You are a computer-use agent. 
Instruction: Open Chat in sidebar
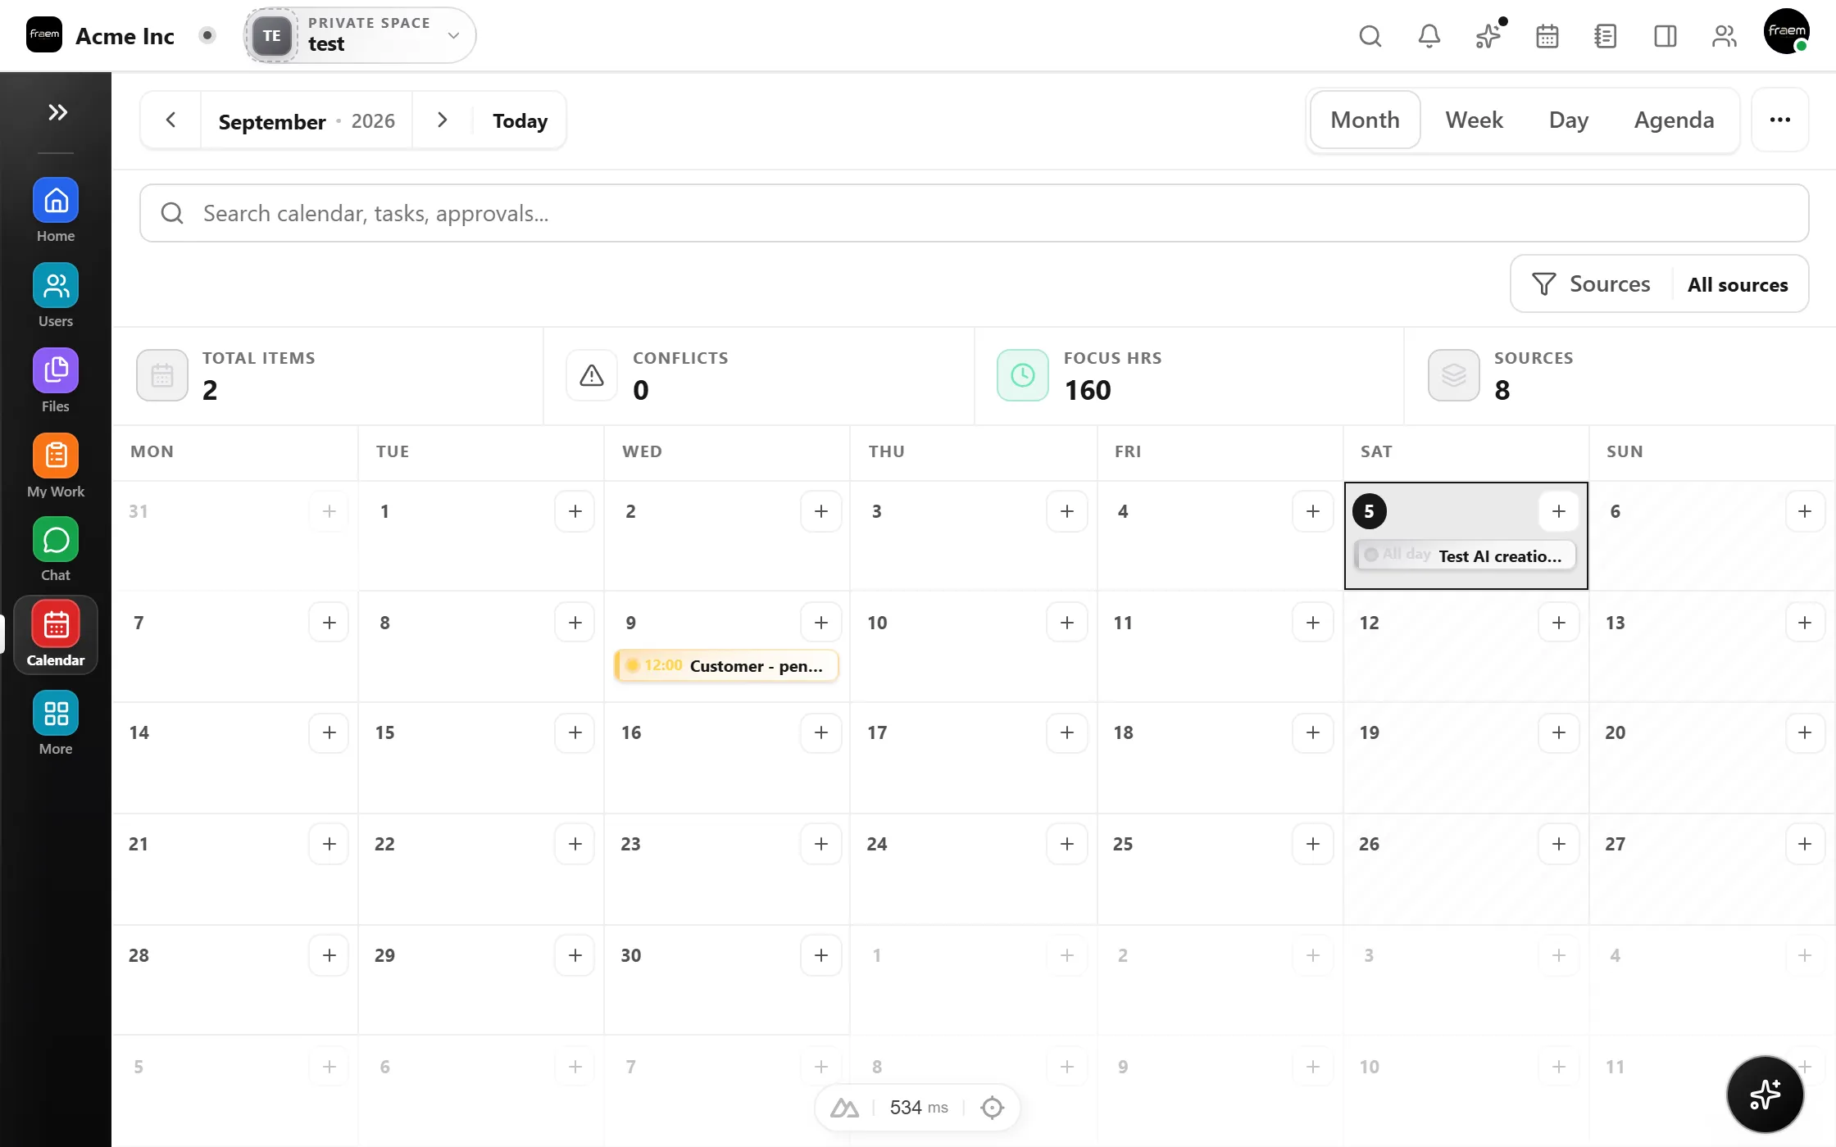click(56, 550)
